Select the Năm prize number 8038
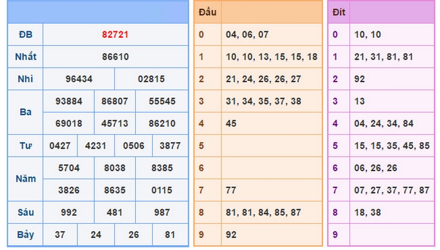Screen dimensions: 440x250 pos(115,168)
